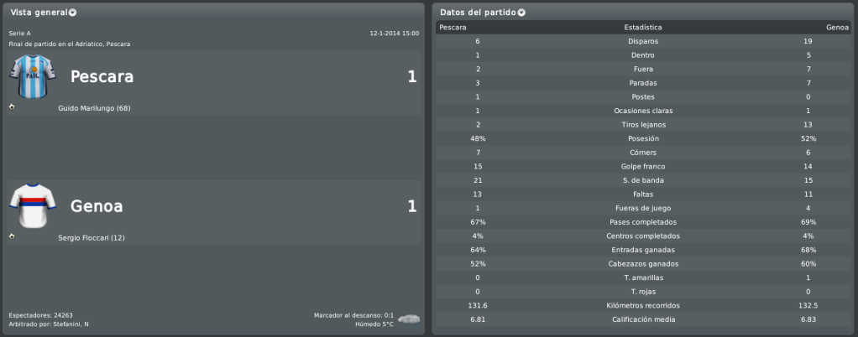Screen dimensions: 858x337
Task: Open scorer Sergio Floccari (12)
Action: click(92, 238)
